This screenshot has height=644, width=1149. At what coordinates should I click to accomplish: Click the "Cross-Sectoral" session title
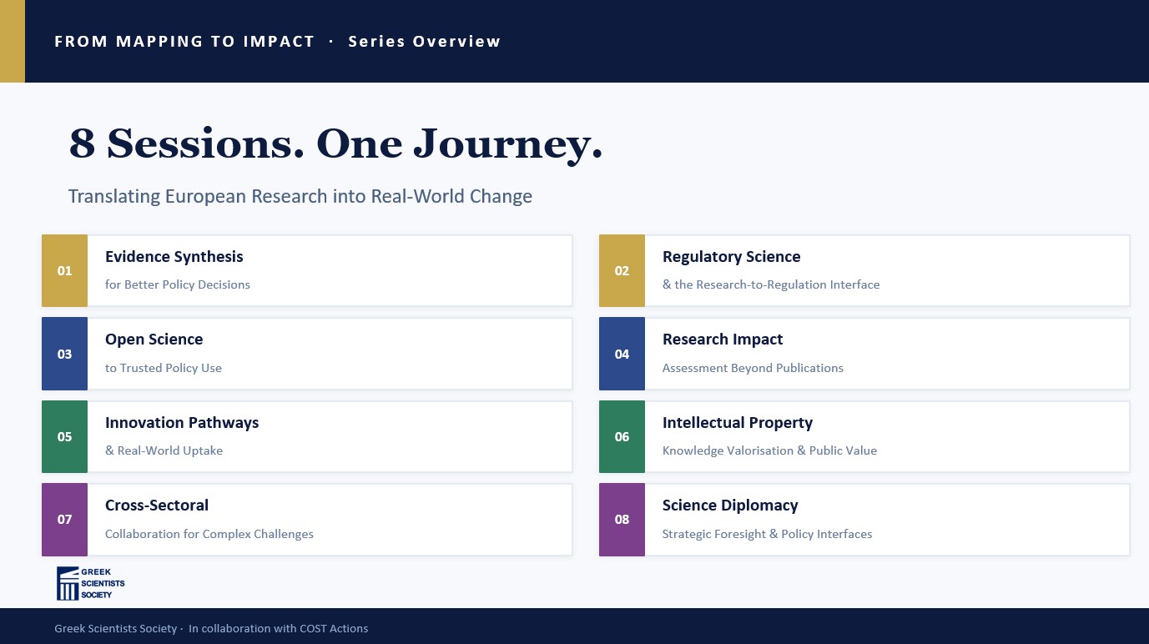point(157,506)
